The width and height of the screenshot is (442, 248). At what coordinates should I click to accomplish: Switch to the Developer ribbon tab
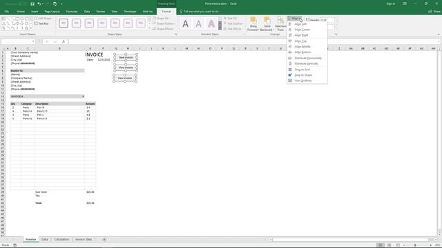[130, 12]
